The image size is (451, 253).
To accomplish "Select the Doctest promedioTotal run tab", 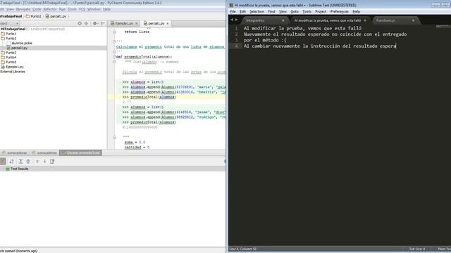I will [x=81, y=153].
